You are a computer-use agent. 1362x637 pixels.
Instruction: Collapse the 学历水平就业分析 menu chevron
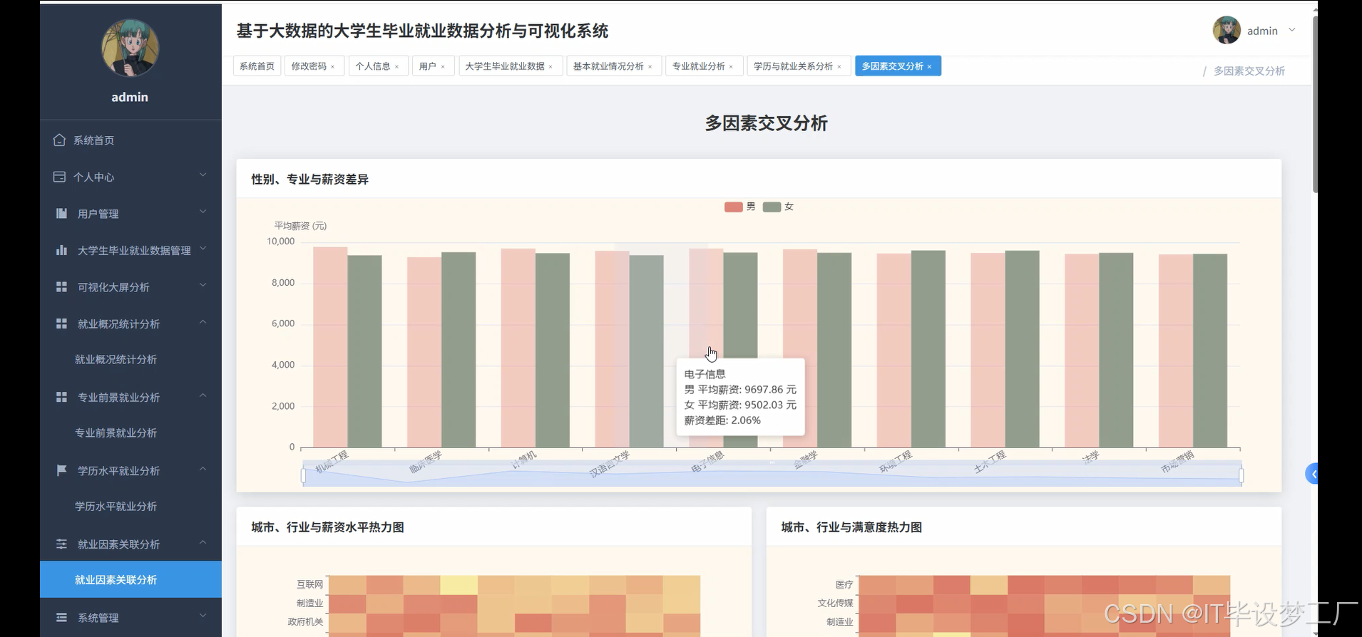coord(203,469)
